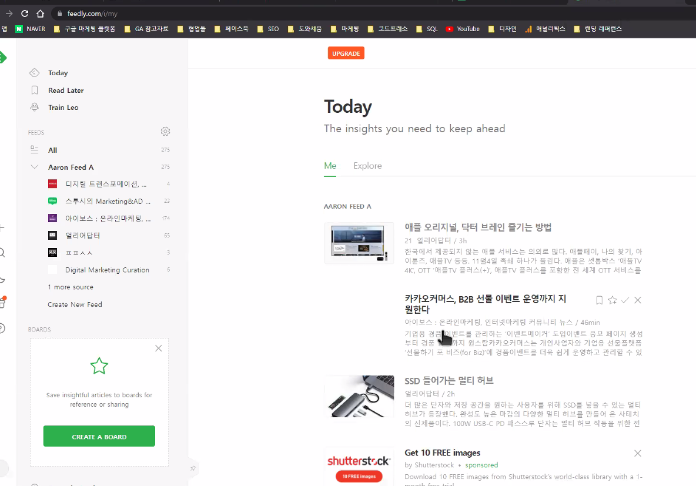Open 코드프레소 bookmark folder
The image size is (696, 486).
pyautogui.click(x=388, y=29)
